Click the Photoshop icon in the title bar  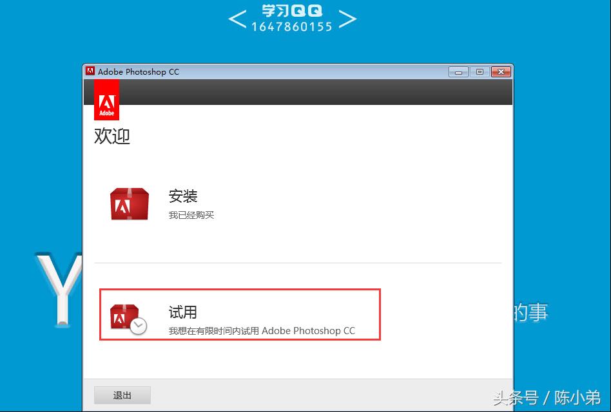(90, 71)
